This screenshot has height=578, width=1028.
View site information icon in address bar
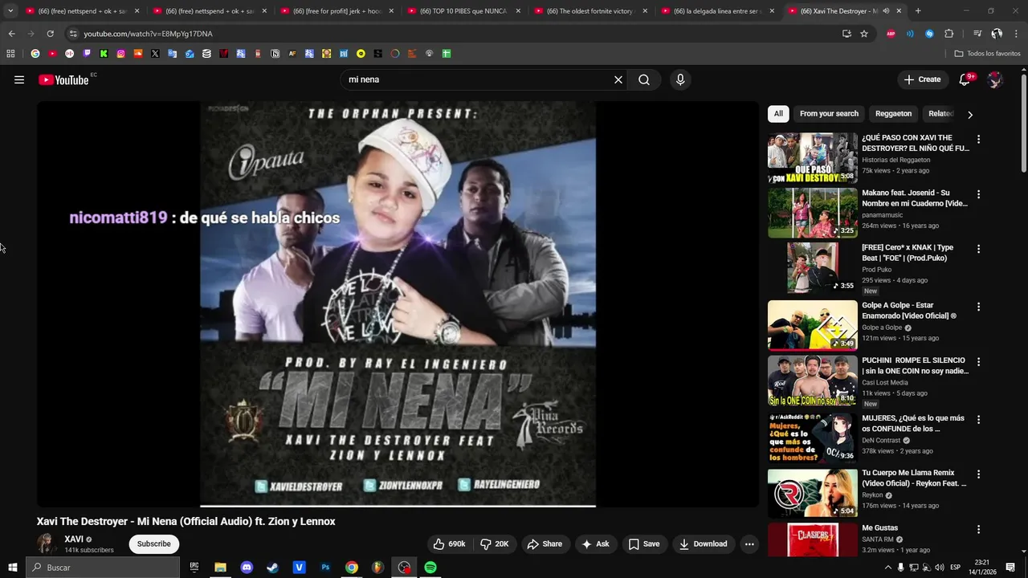coord(73,34)
